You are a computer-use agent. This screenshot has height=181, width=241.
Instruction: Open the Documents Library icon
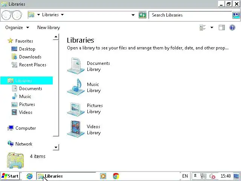pyautogui.click(x=76, y=66)
